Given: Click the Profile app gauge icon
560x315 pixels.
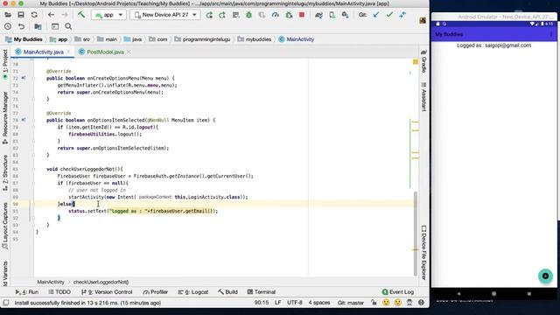Looking at the screenshot, I should (276, 15).
